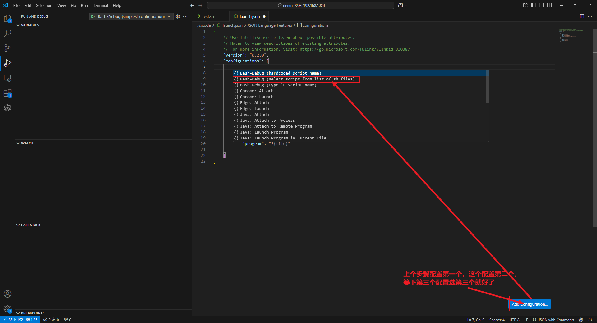The height and width of the screenshot is (323, 597).
Task: Open the Selection menu
Action: 44,5
